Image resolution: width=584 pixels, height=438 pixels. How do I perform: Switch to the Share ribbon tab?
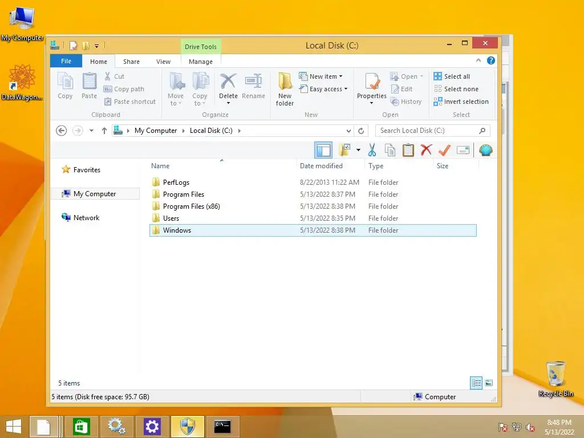pyautogui.click(x=132, y=62)
